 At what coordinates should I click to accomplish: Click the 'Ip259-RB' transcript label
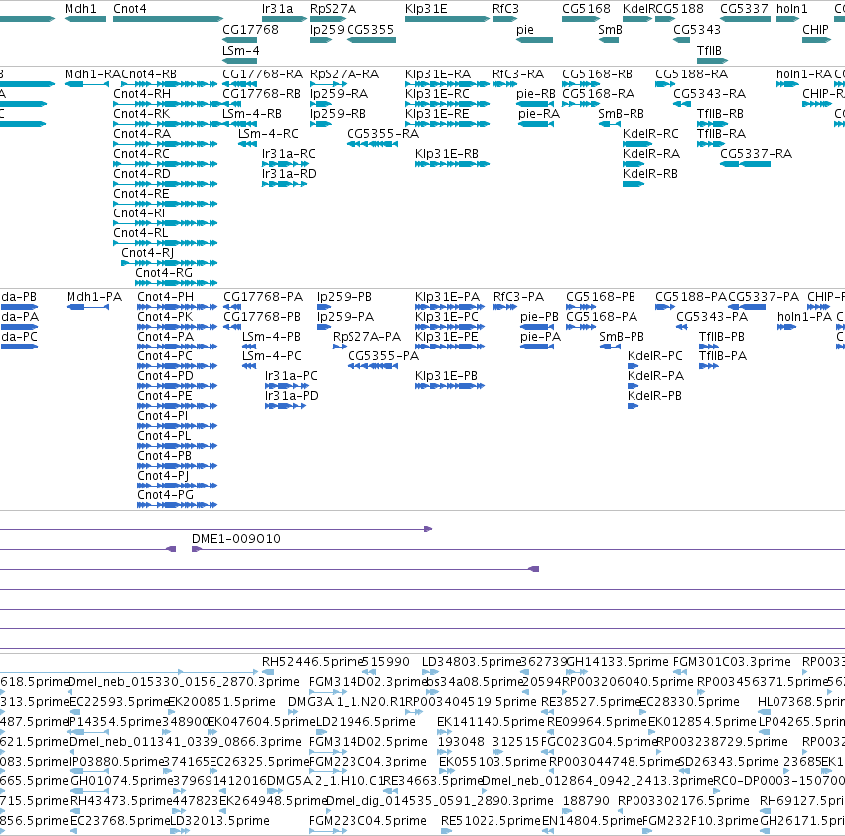point(338,114)
